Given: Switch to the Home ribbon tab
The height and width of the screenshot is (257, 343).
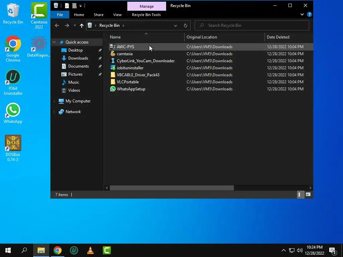Looking at the screenshot, I should [x=79, y=15].
